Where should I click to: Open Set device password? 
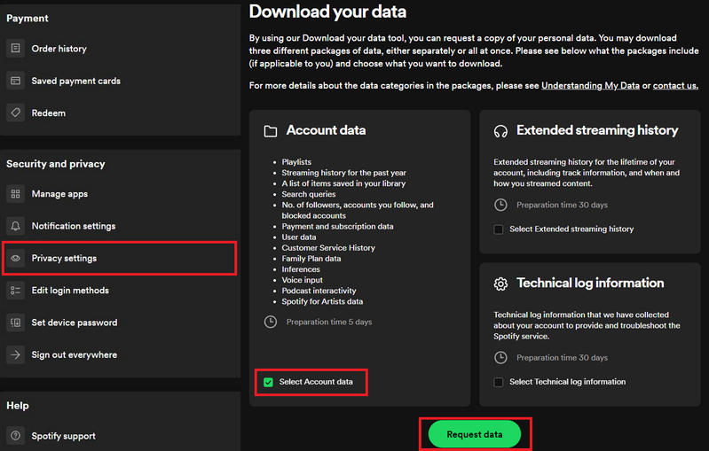coord(75,323)
